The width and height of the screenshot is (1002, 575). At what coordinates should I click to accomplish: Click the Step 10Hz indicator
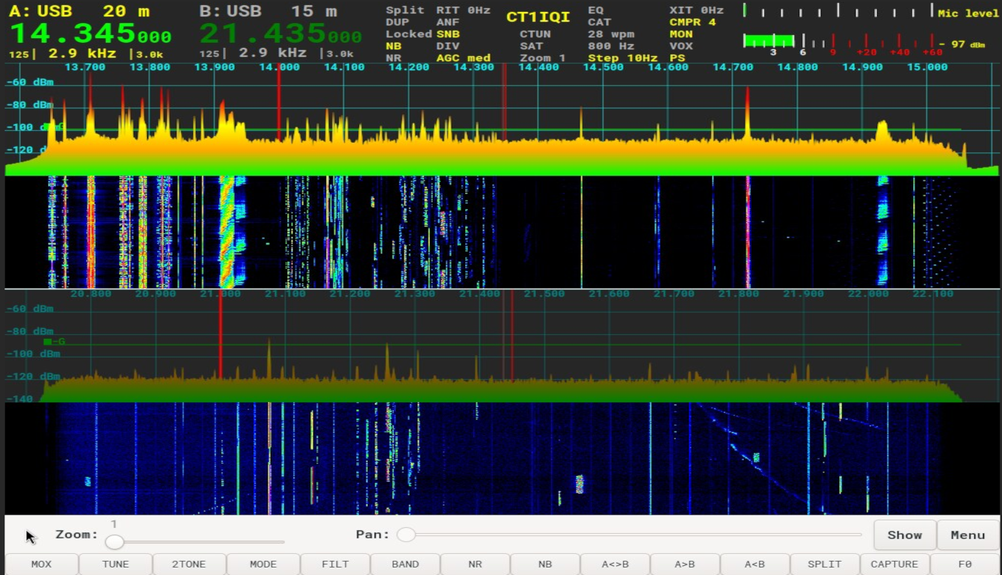(622, 58)
